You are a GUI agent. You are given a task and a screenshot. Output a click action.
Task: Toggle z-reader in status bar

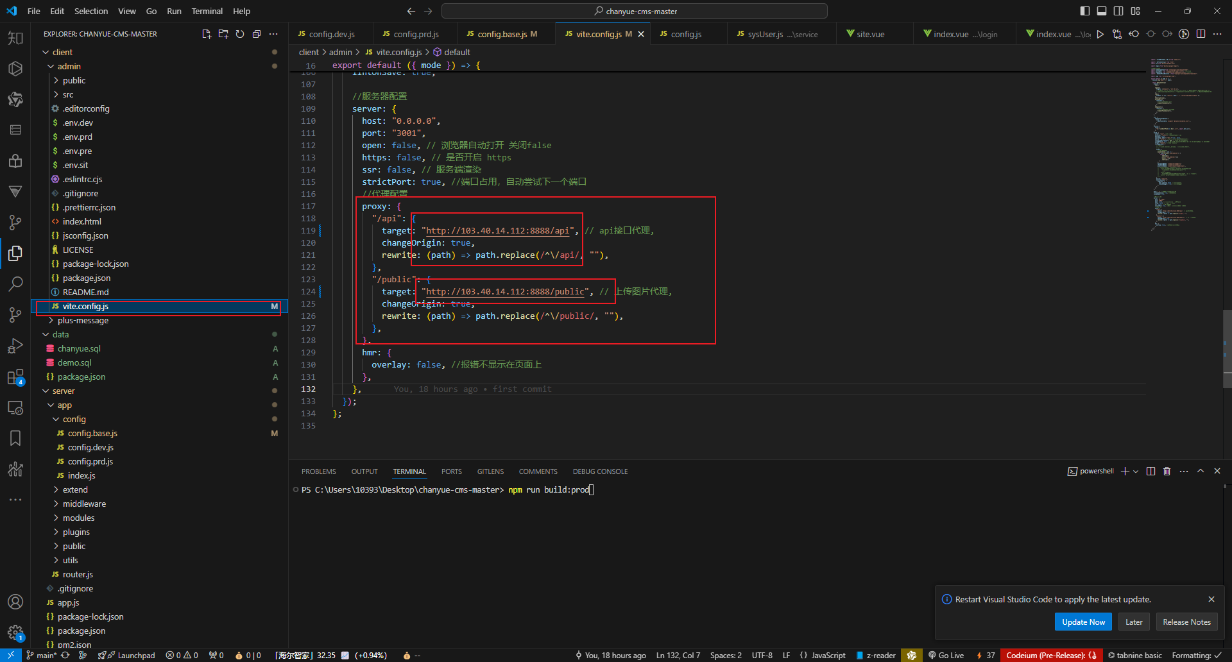coord(876,655)
